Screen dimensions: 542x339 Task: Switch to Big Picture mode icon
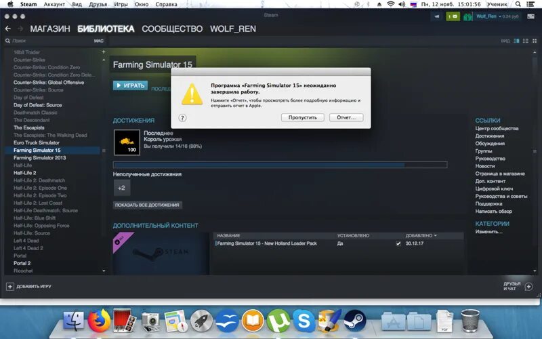click(x=531, y=16)
